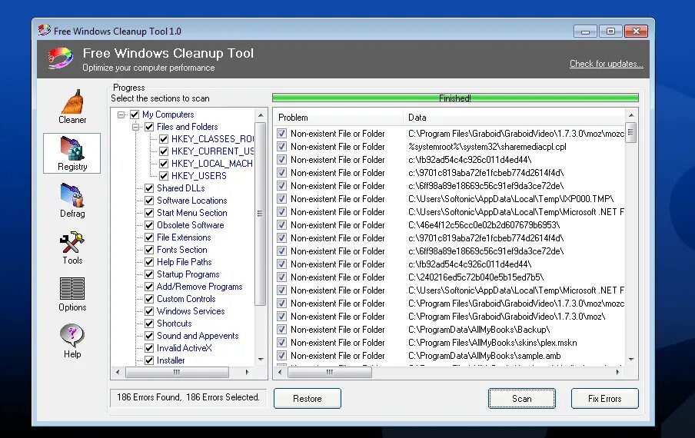Image resolution: width=695 pixels, height=438 pixels.
Task: Uncheck the plex.mskn result row checkbox
Action: pos(281,343)
